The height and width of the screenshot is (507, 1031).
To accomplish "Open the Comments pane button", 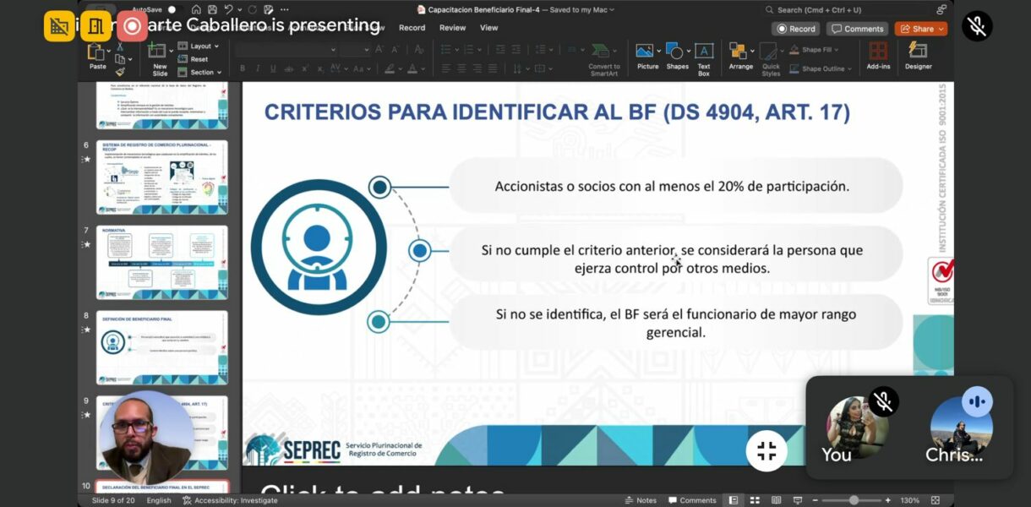I will pyautogui.click(x=857, y=29).
